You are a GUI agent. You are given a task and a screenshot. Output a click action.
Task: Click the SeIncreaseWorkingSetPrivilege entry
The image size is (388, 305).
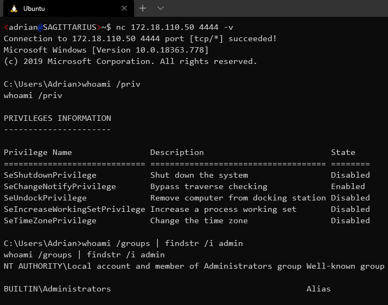[74, 209]
